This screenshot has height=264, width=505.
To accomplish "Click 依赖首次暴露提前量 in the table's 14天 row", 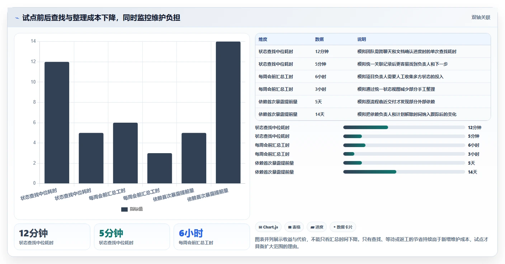I will (278, 114).
